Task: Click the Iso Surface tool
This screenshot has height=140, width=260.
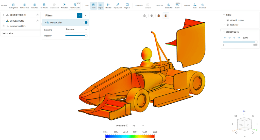Action: (35, 6)
